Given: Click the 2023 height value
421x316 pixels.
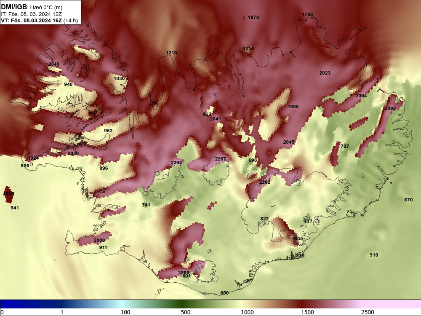Looking at the screenshot, I should tap(325, 73).
